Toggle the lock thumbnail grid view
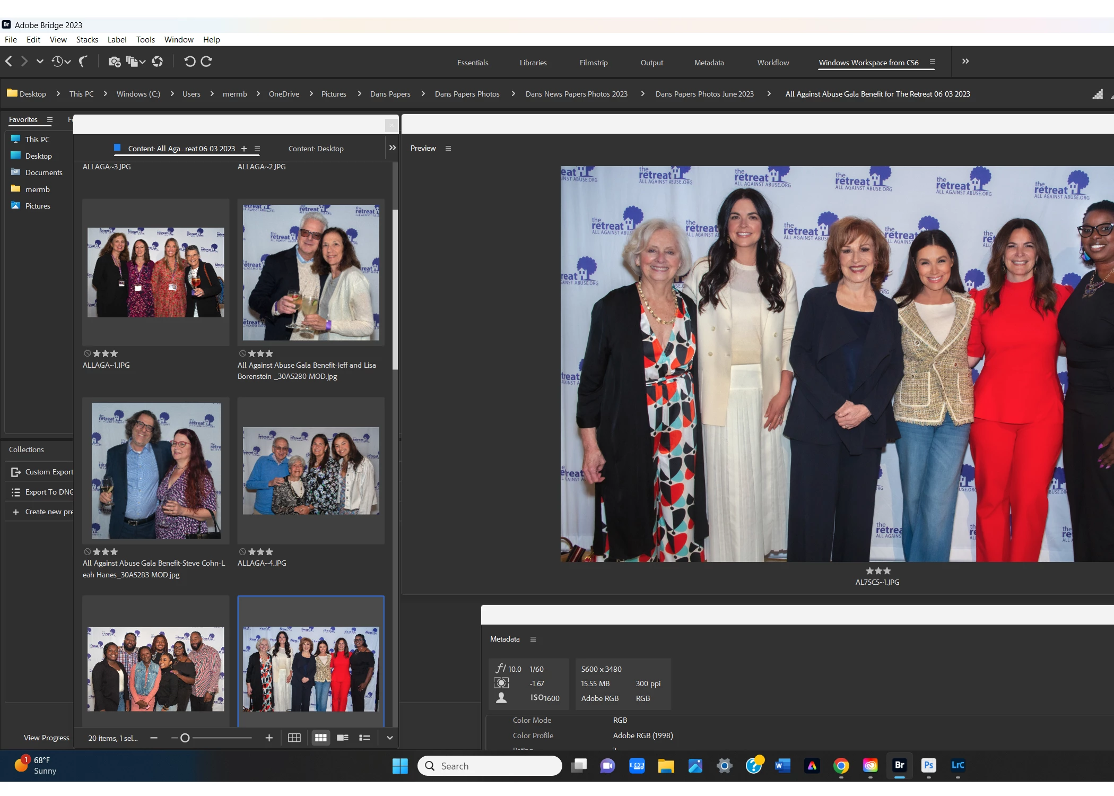Image resolution: width=1114 pixels, height=796 pixels. (x=294, y=738)
